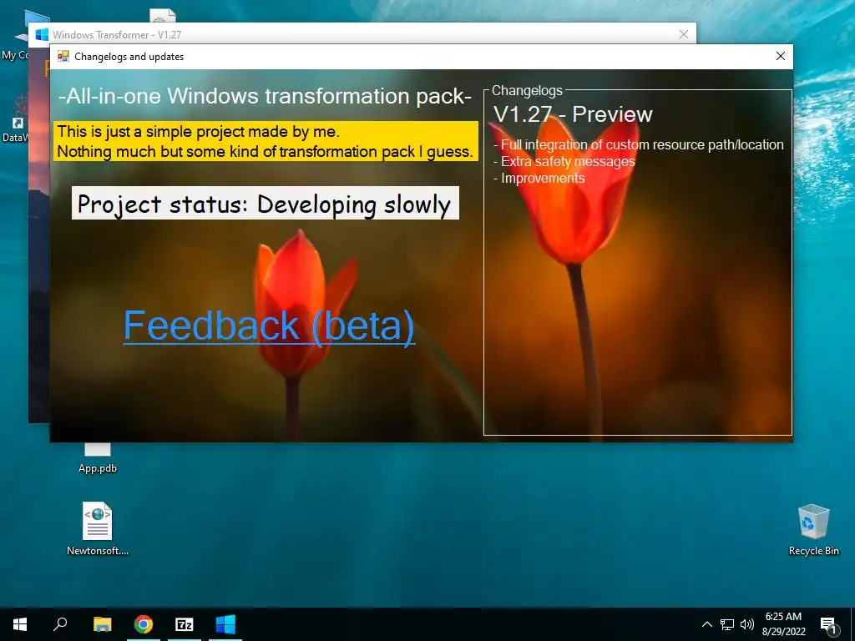Click the Project status: Developing slowly label
Viewport: 855px width, 641px height.
pos(265,204)
